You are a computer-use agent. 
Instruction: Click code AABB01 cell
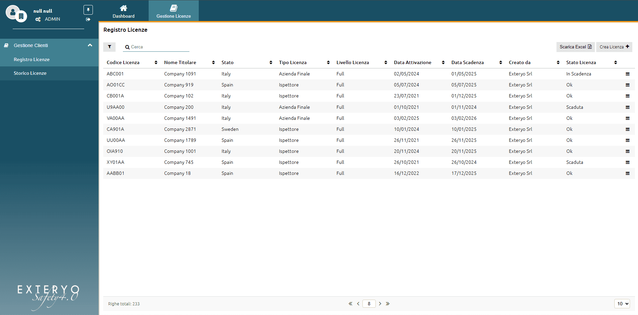point(116,173)
